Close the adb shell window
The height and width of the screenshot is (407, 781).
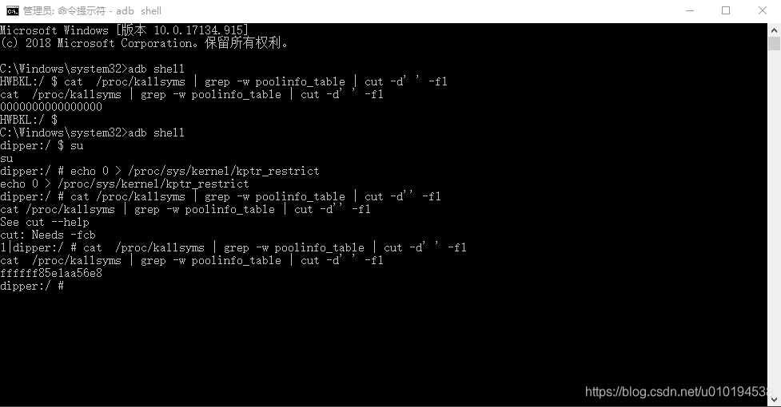pos(762,11)
